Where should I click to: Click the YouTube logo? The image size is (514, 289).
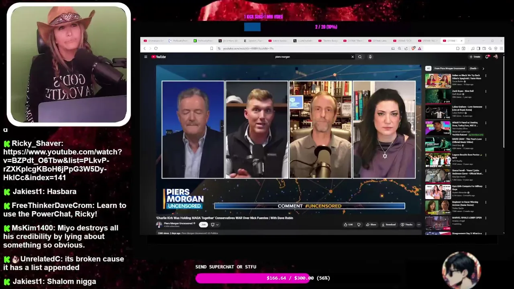coord(159,57)
